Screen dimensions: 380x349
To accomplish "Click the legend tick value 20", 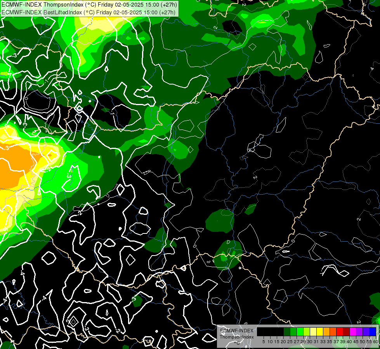I will point(283,342).
